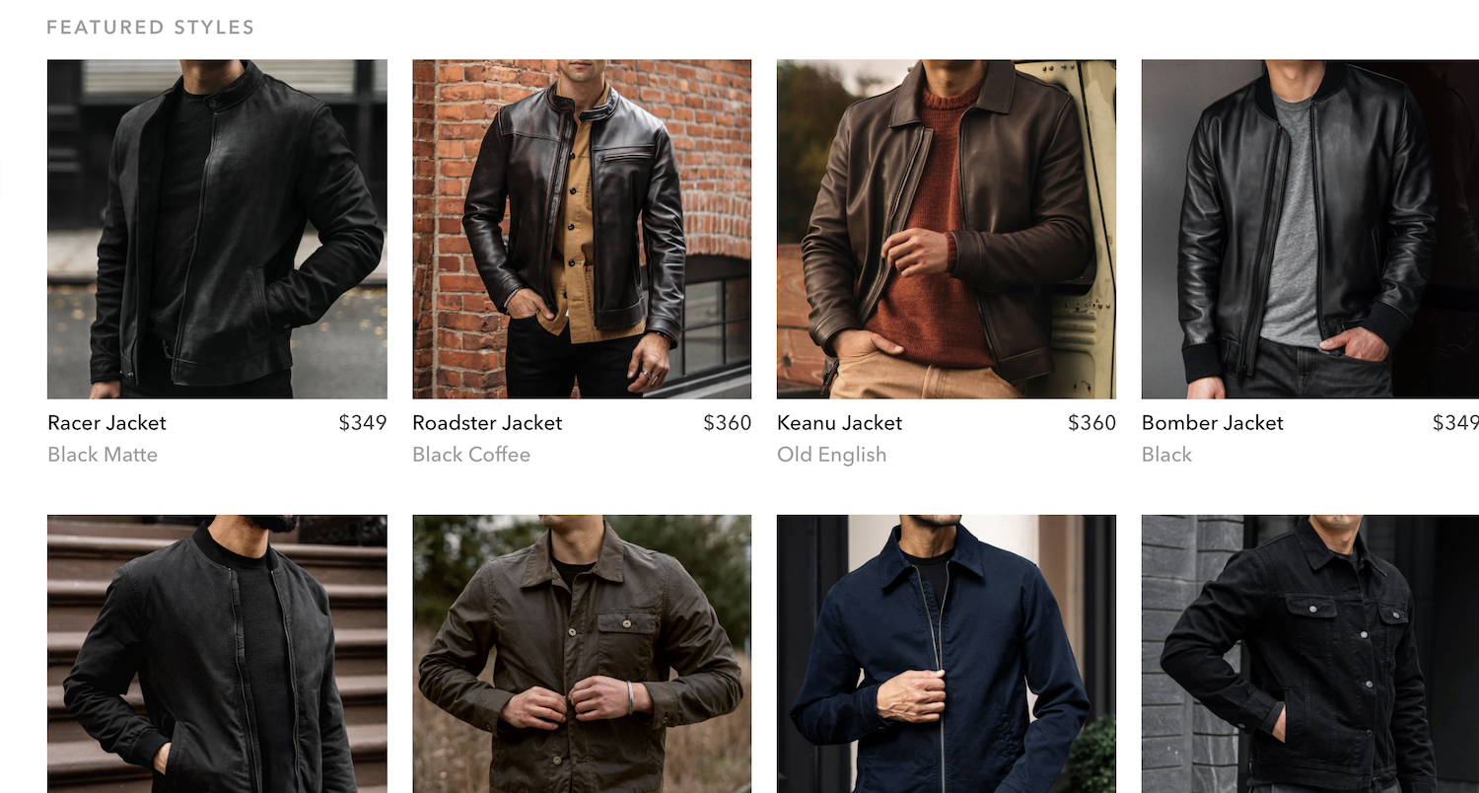Click the Roadster Jacket title link
This screenshot has height=793, width=1479.
pyautogui.click(x=487, y=423)
